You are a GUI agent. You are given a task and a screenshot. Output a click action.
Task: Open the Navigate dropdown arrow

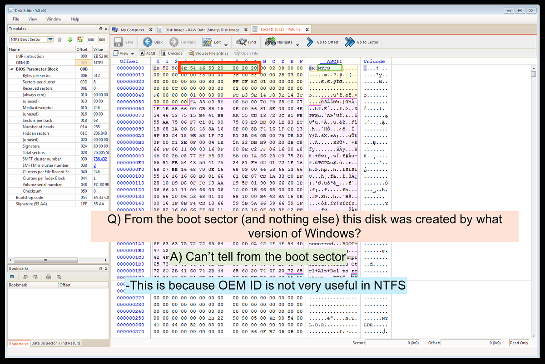pyautogui.click(x=297, y=44)
